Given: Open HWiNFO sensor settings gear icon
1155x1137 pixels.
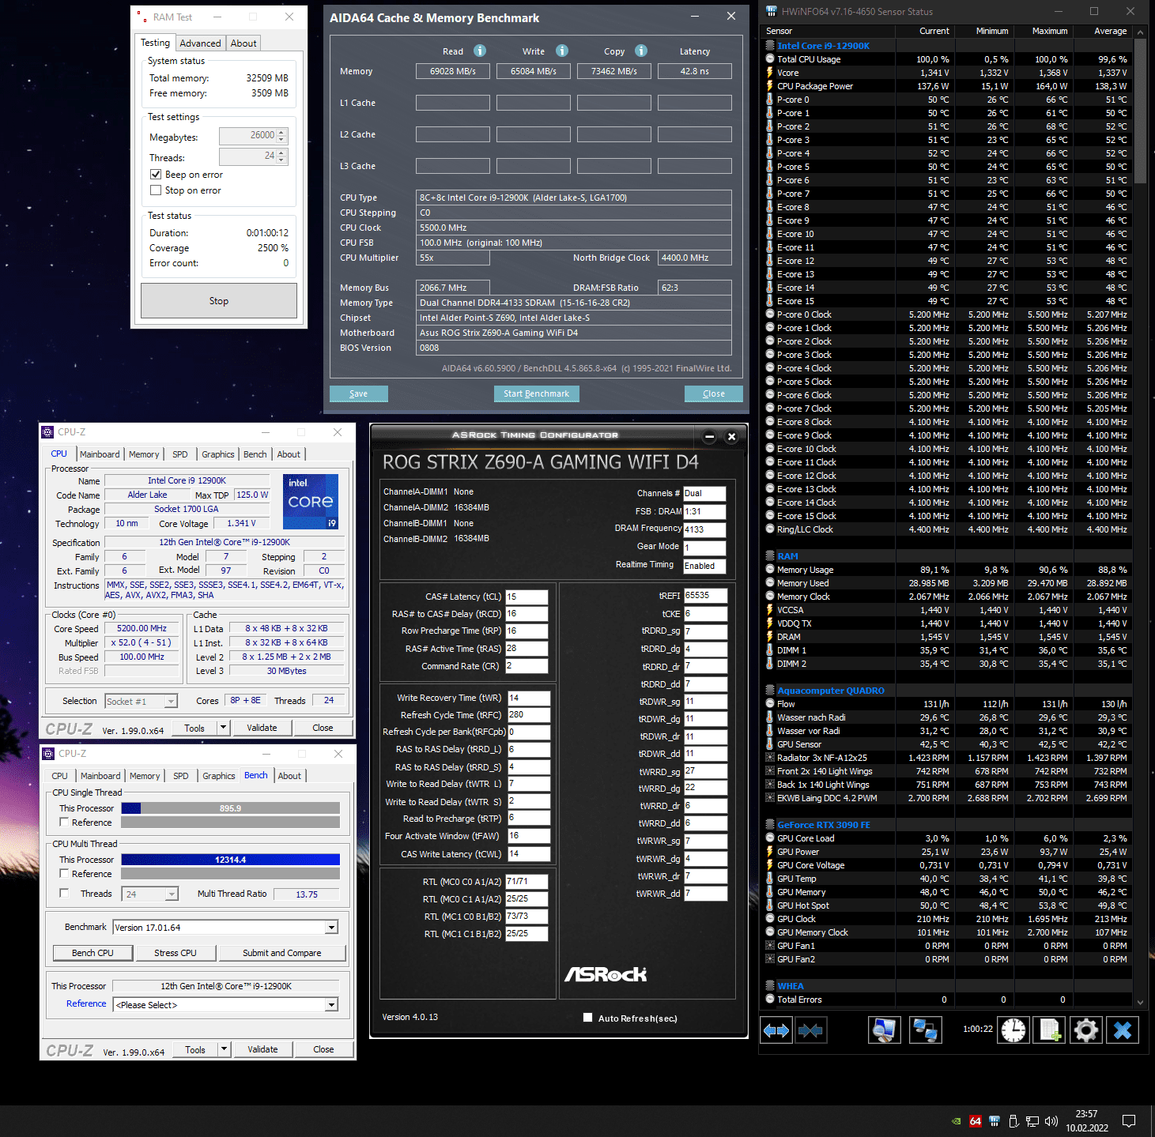Looking at the screenshot, I should 1085,1030.
